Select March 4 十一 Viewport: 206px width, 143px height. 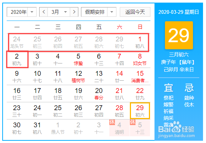[58, 59]
